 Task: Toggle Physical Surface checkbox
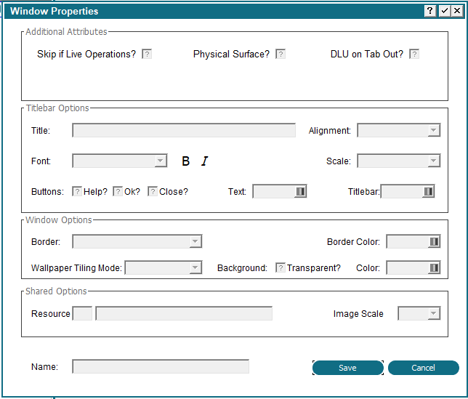pyautogui.click(x=281, y=55)
